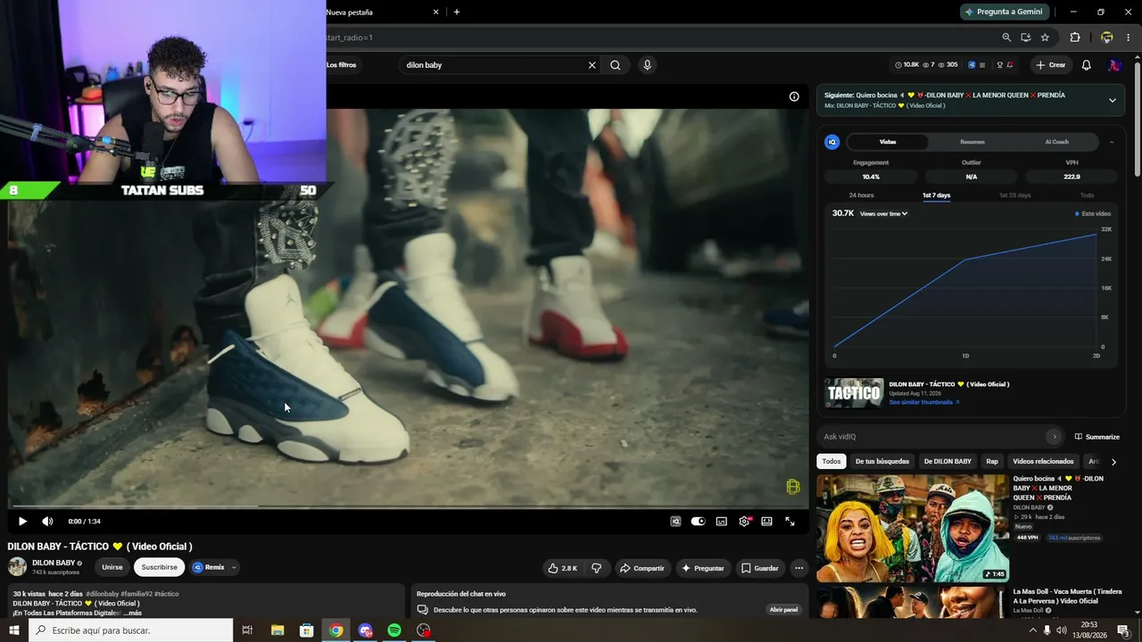Open the TÁCTICO thumbnail in vidIQ panel
Screen dimensions: 1142x642
click(x=854, y=393)
